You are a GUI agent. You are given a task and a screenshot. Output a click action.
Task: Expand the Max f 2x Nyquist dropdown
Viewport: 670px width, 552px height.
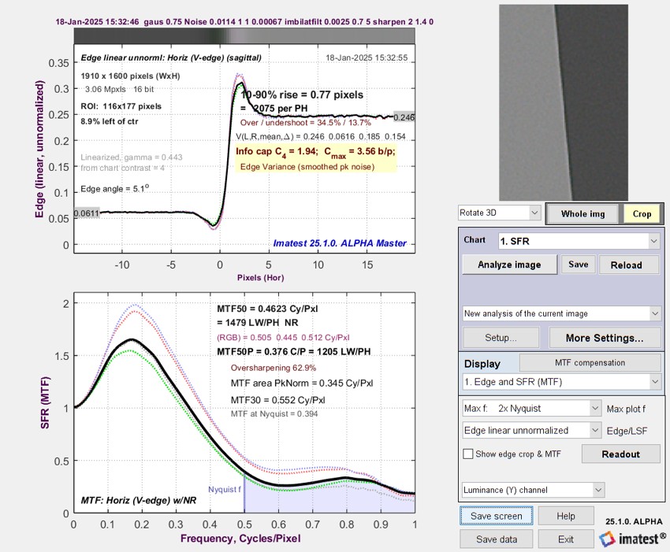coord(532,409)
